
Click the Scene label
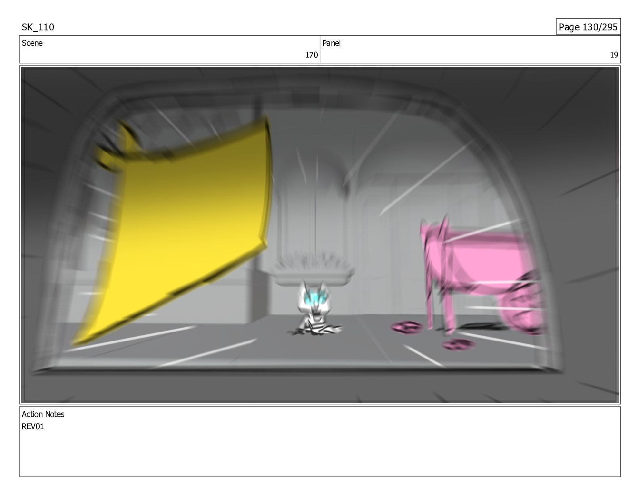click(x=32, y=43)
